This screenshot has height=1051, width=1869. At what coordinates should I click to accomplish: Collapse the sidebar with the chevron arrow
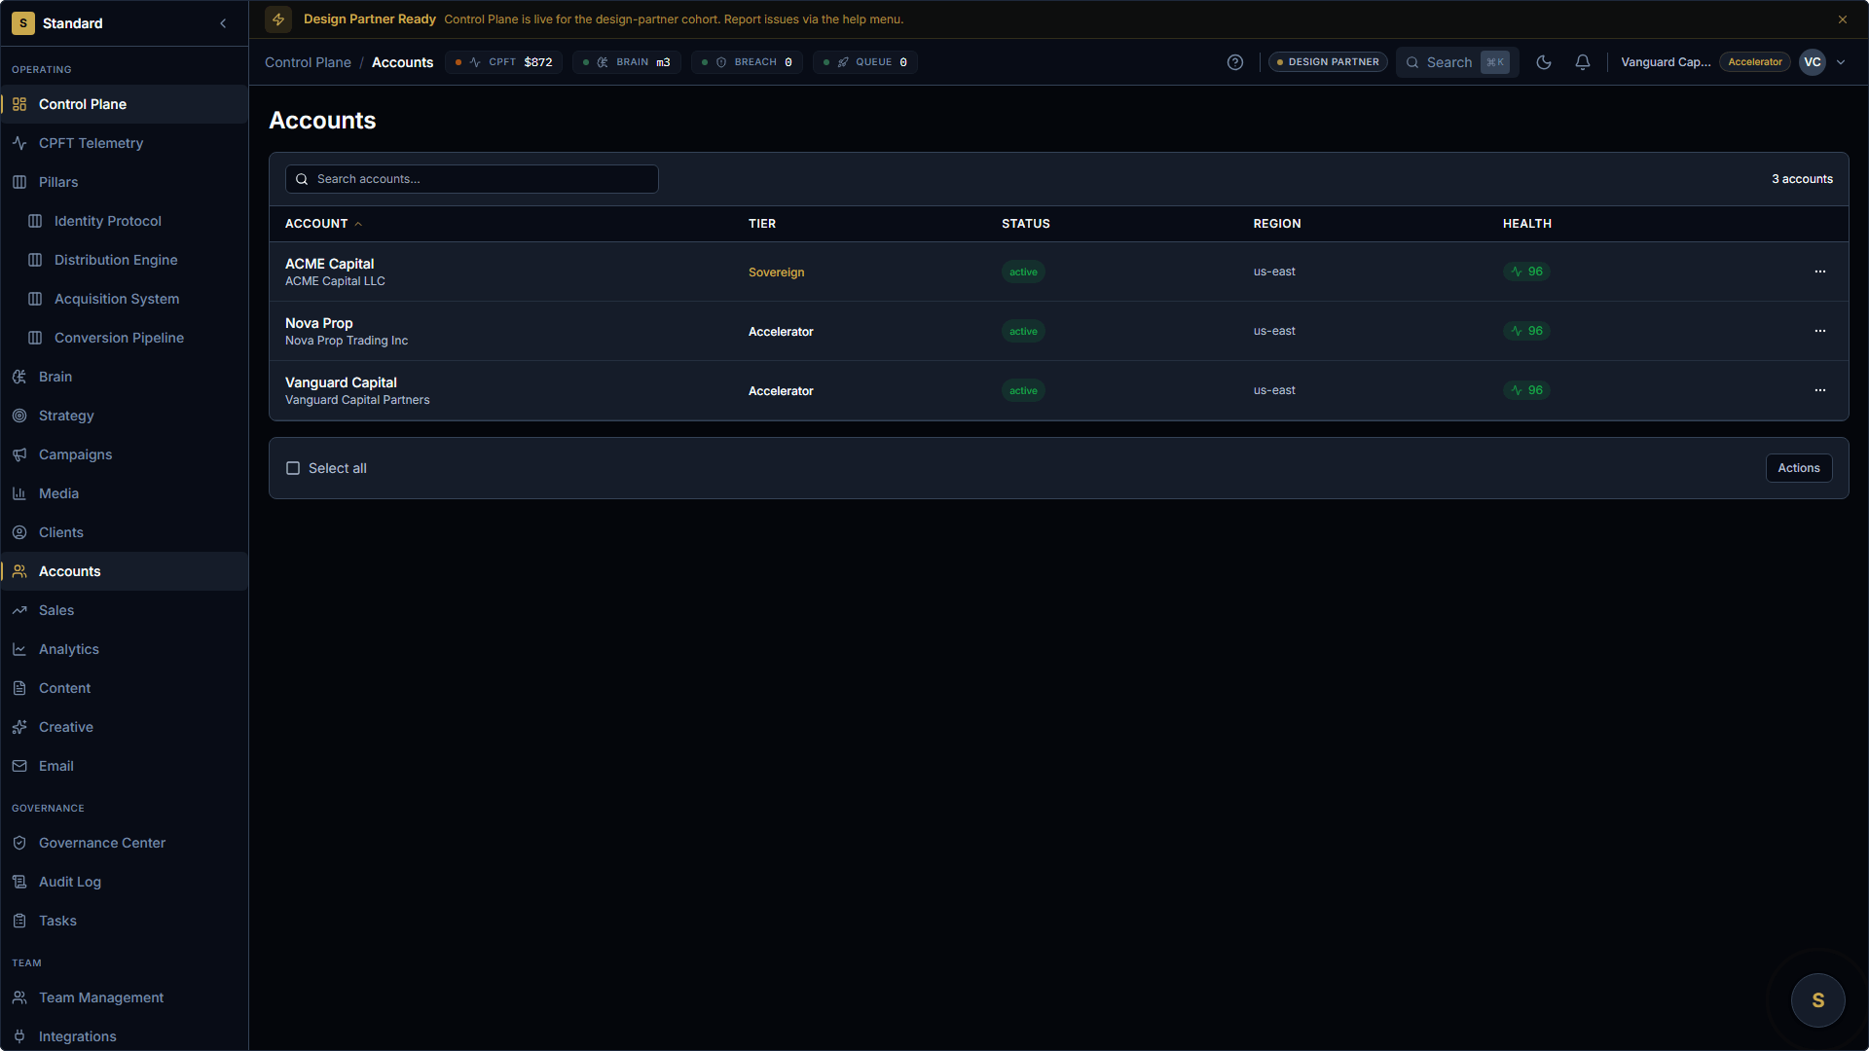[x=223, y=23]
